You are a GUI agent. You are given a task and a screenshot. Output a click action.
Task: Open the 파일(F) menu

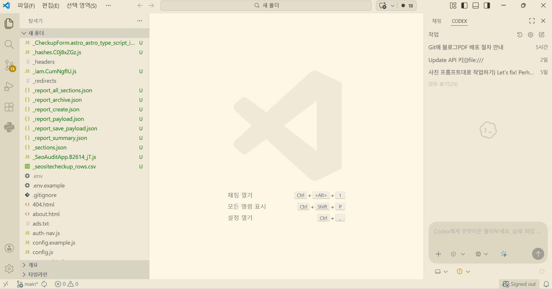(x=26, y=5)
